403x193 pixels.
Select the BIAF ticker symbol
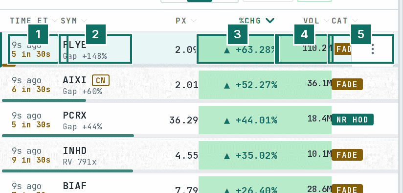pos(75,186)
